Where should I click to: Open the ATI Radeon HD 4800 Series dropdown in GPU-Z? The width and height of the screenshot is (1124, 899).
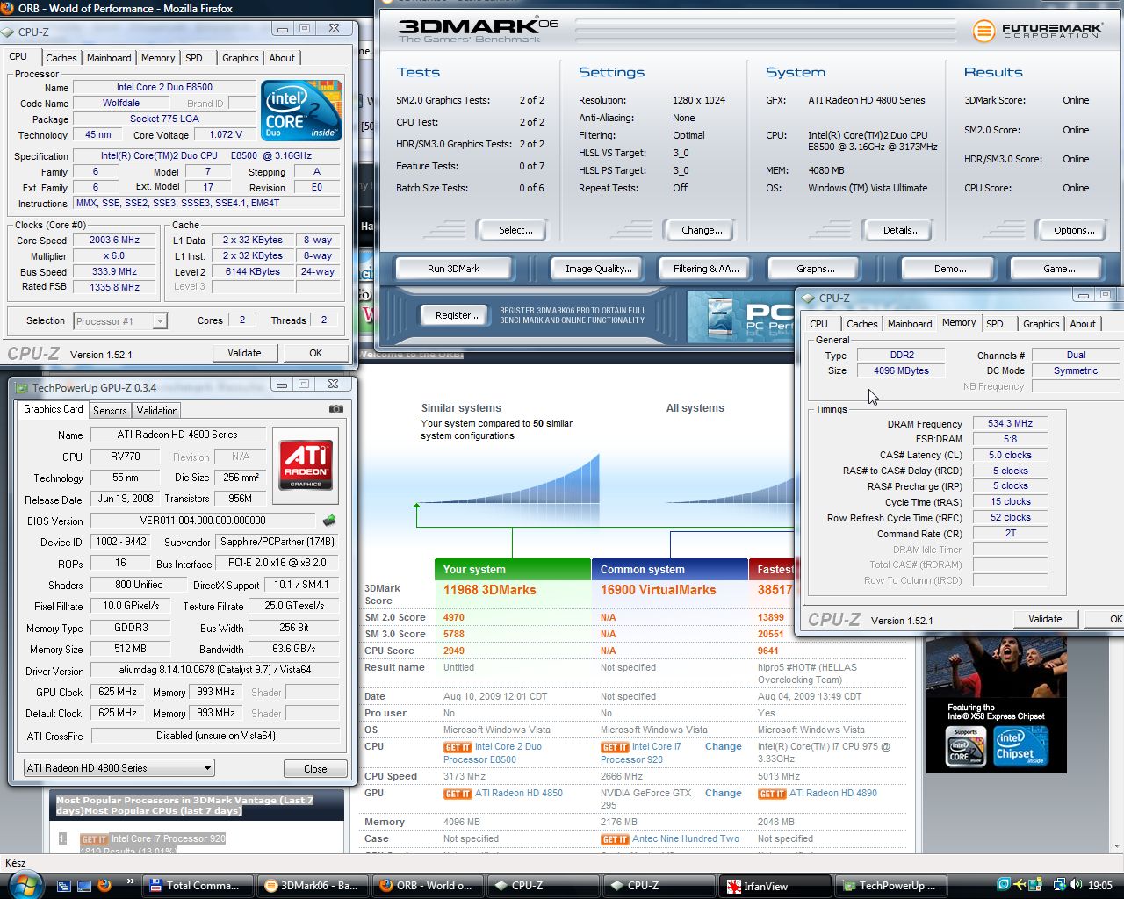119,768
